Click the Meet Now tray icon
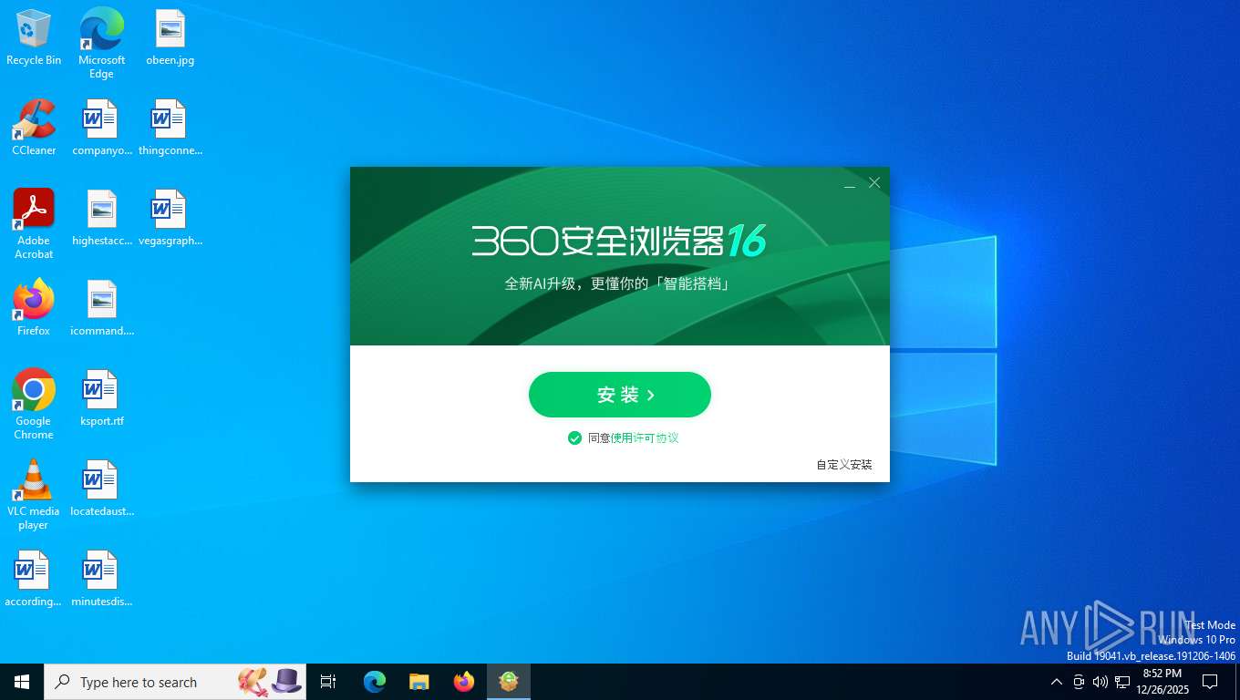This screenshot has width=1240, height=700. [x=1079, y=682]
